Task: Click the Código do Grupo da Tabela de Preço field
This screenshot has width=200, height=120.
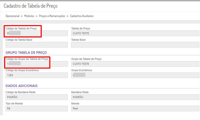Action: click(x=37, y=64)
